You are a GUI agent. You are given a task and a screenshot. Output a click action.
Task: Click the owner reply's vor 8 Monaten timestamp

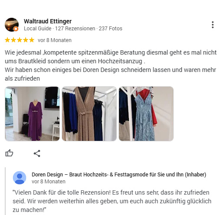(49, 182)
